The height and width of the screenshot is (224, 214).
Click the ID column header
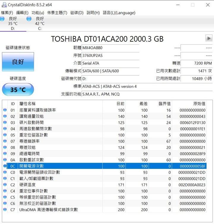tap(13, 104)
